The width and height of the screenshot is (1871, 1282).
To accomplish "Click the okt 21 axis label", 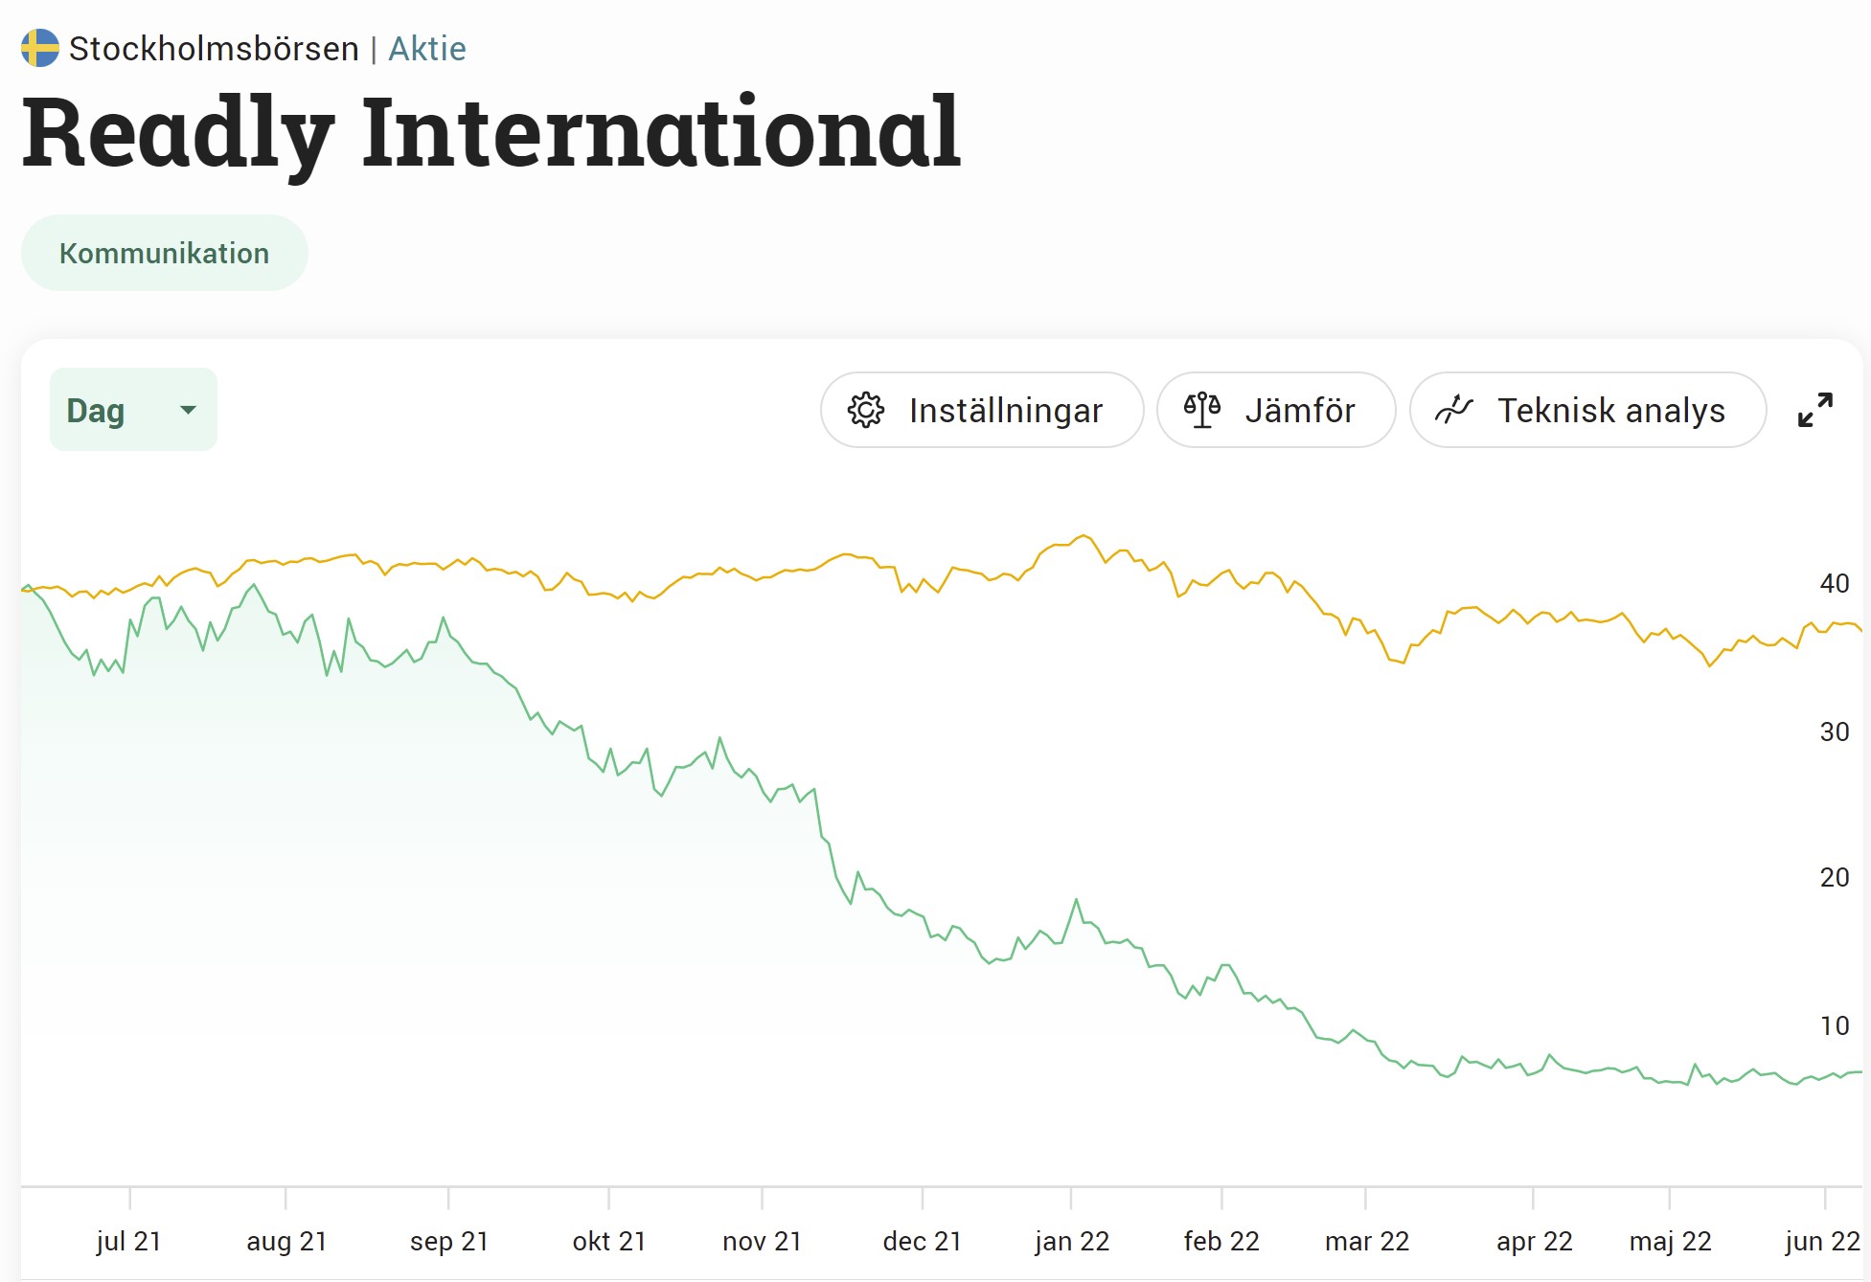I will click(x=609, y=1241).
